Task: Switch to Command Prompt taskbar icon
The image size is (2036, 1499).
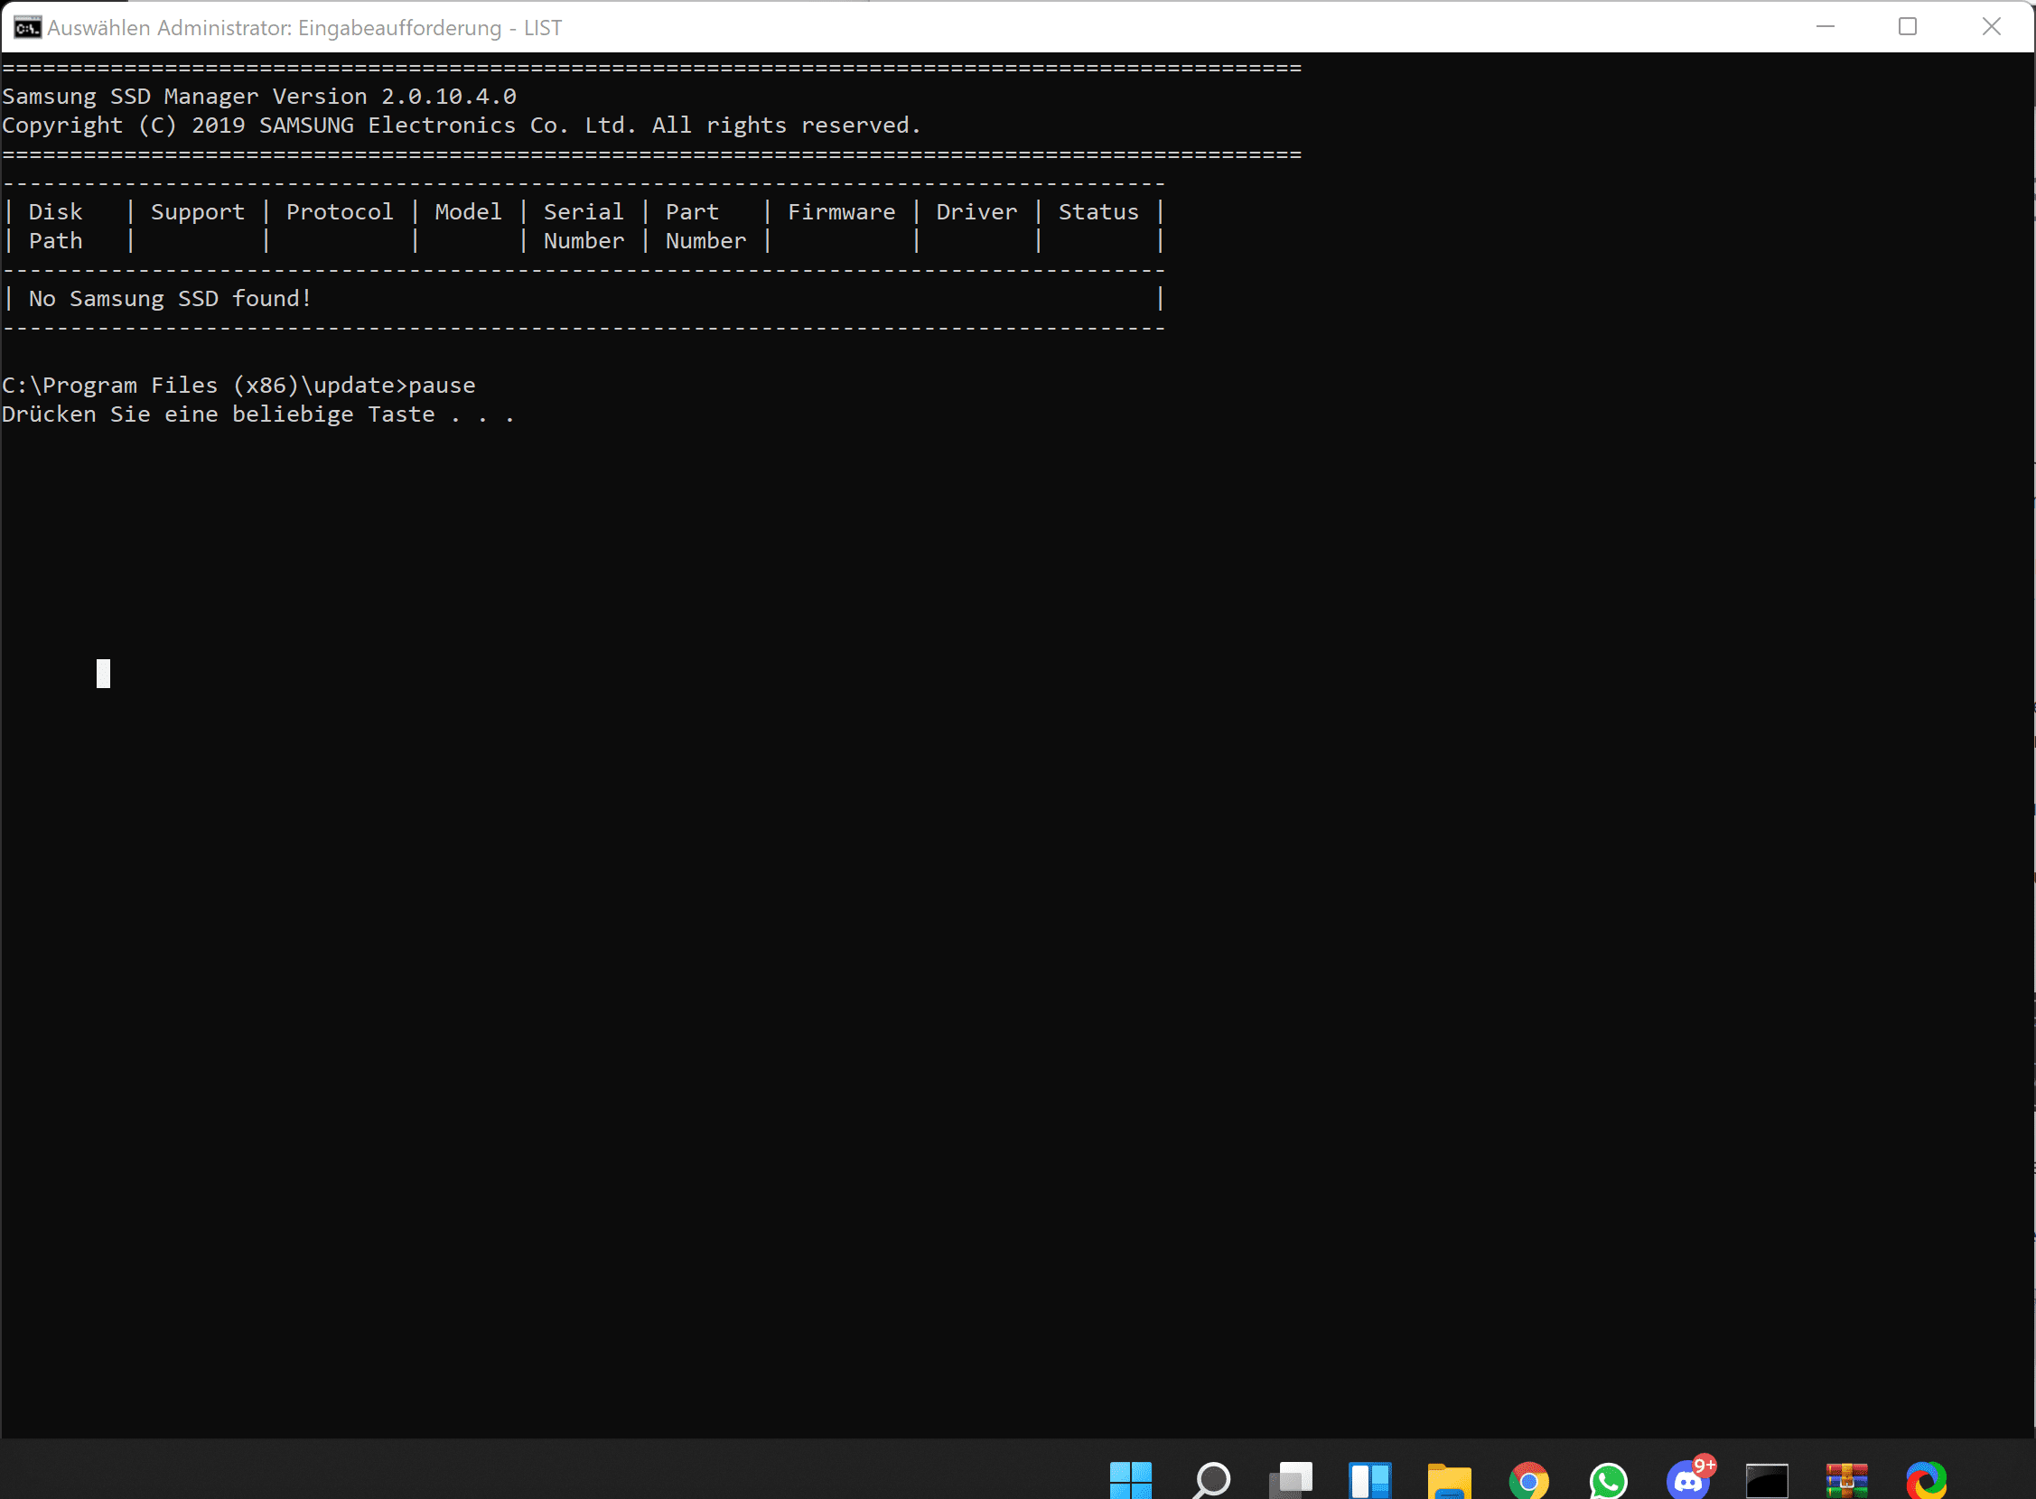Action: point(1767,1480)
